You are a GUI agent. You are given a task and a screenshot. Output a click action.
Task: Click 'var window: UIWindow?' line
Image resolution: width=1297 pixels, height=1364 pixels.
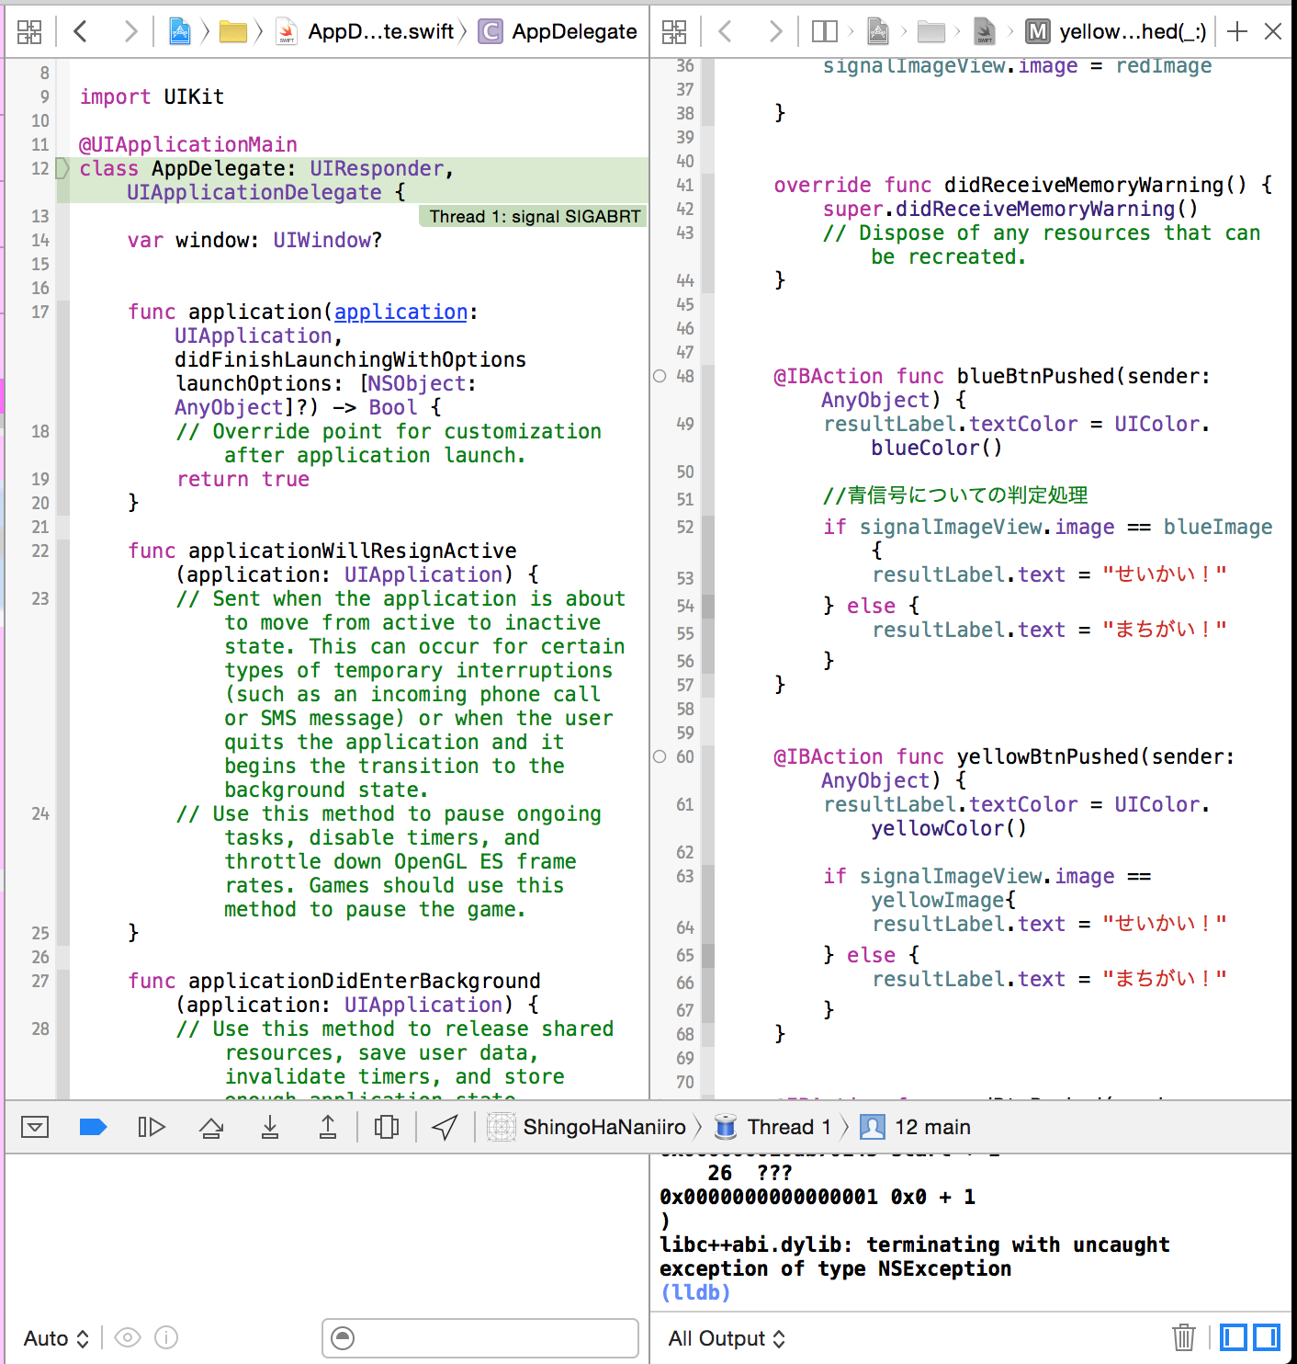pos(254,240)
